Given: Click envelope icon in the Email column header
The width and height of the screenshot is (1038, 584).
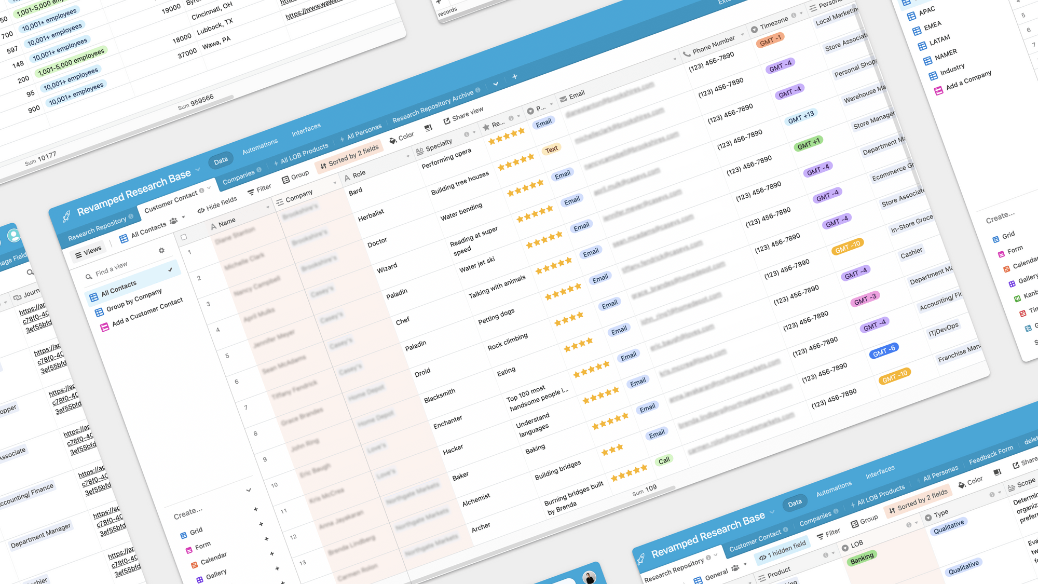Looking at the screenshot, I should (x=563, y=99).
